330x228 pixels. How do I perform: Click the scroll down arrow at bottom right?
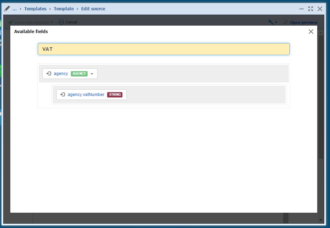click(x=321, y=220)
